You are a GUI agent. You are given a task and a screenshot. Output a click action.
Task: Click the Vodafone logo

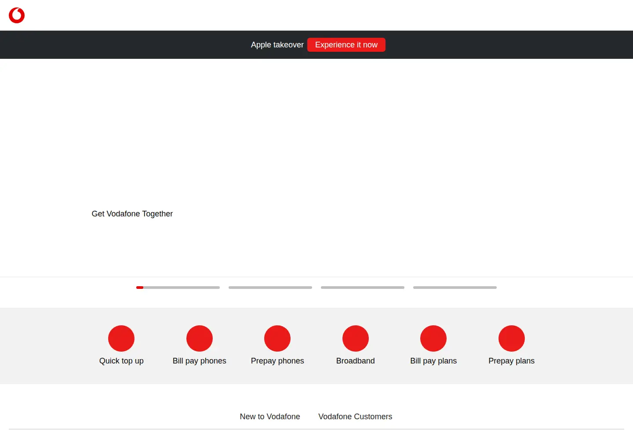click(x=17, y=15)
